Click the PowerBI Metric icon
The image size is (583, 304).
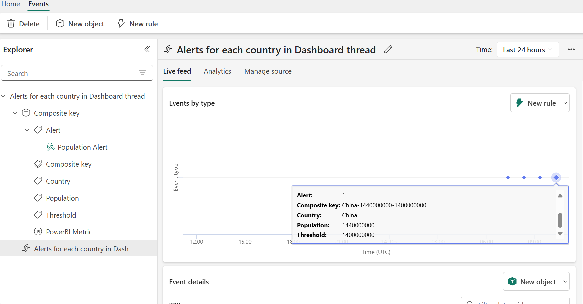click(x=38, y=232)
